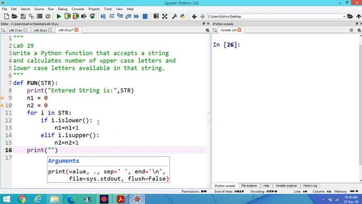Switch to the Help pane tab

point(266,186)
